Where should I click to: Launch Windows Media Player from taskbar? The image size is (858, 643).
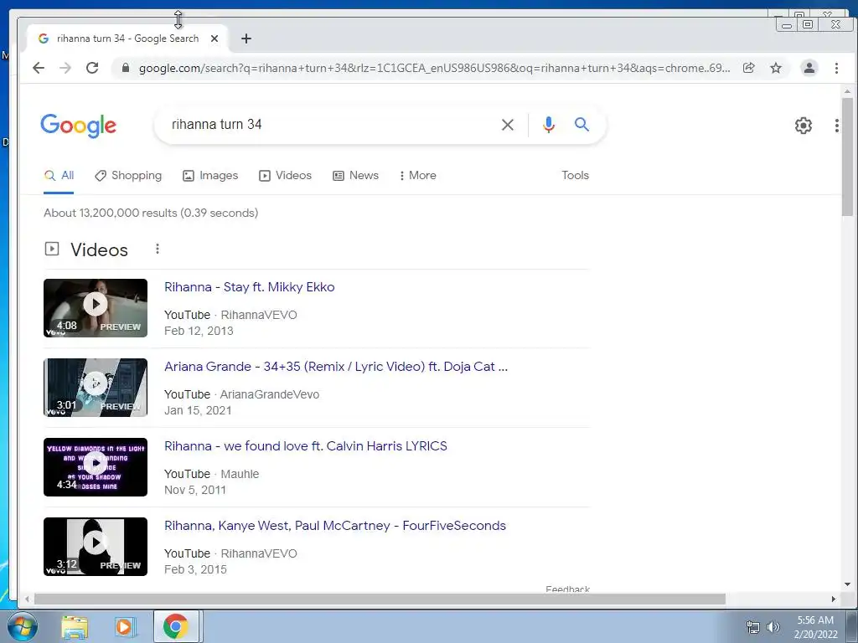point(124,626)
